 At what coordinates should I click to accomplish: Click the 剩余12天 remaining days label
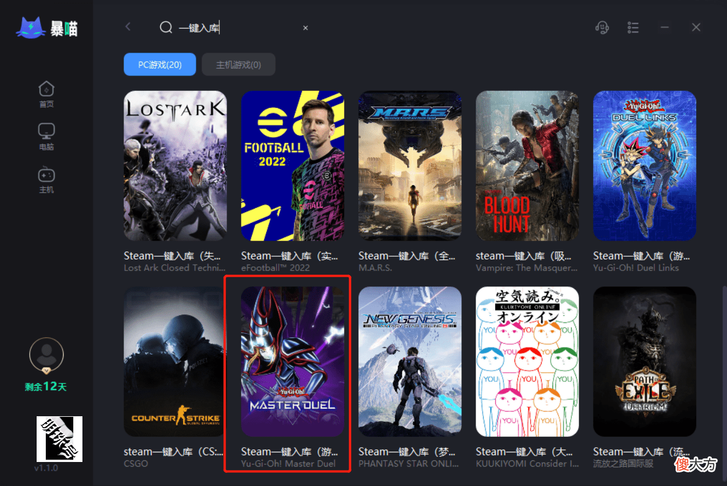[46, 387]
